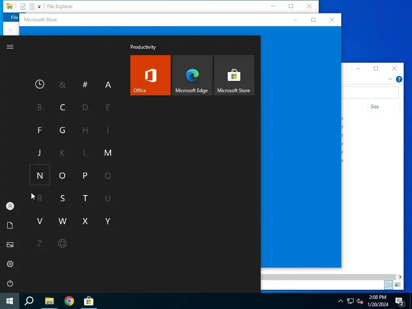
Task: Expand the ribbon chevron beside Help
Action: click(x=390, y=79)
